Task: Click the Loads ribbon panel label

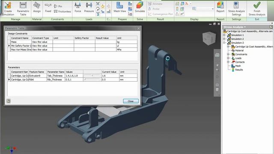Action: (89, 19)
